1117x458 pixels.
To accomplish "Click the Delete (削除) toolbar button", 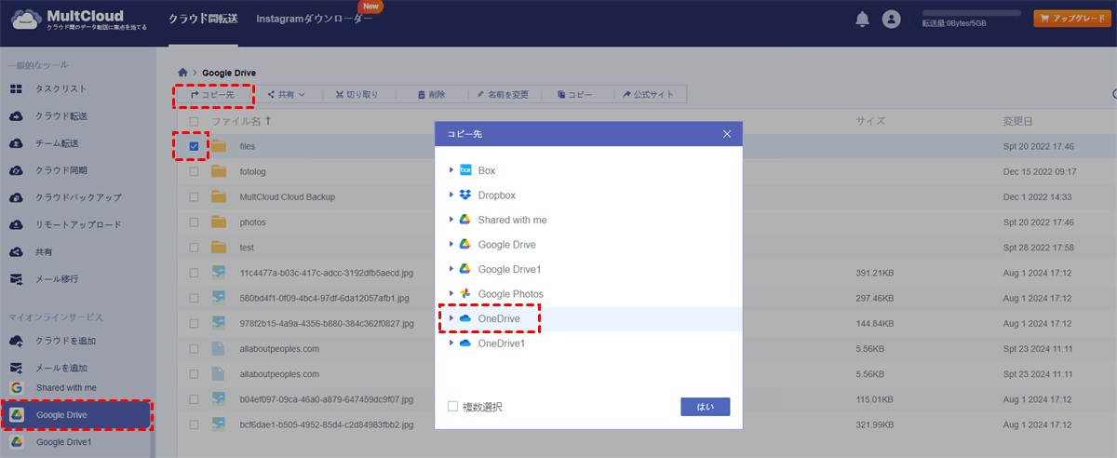I will pos(431,94).
